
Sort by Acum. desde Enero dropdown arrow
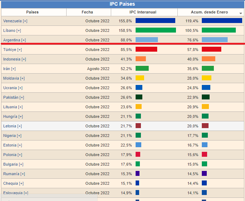[241, 13]
